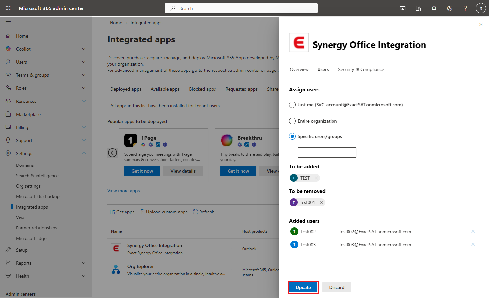489x298 pixels.
Task: Remove TEST from To be added
Action: [x=316, y=178]
